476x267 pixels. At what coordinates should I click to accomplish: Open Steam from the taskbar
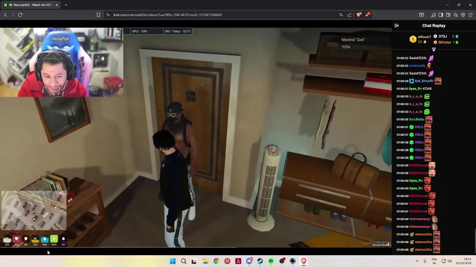260,261
